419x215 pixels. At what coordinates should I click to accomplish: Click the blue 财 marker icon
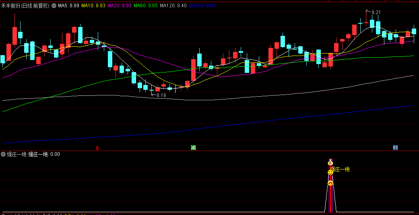[395, 148]
